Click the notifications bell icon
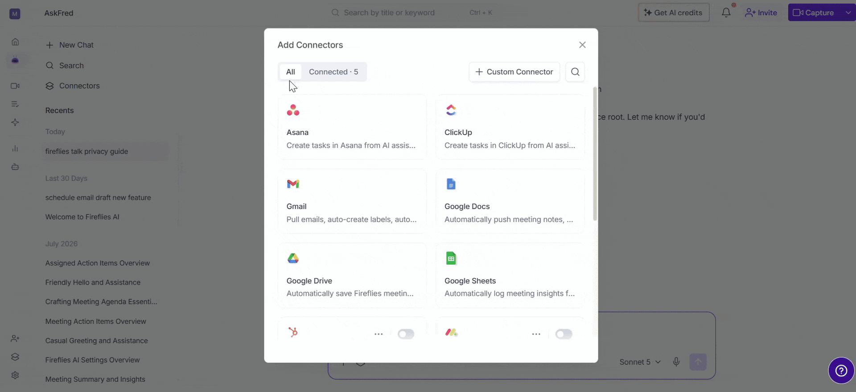The width and height of the screenshot is (856, 392). (726, 12)
